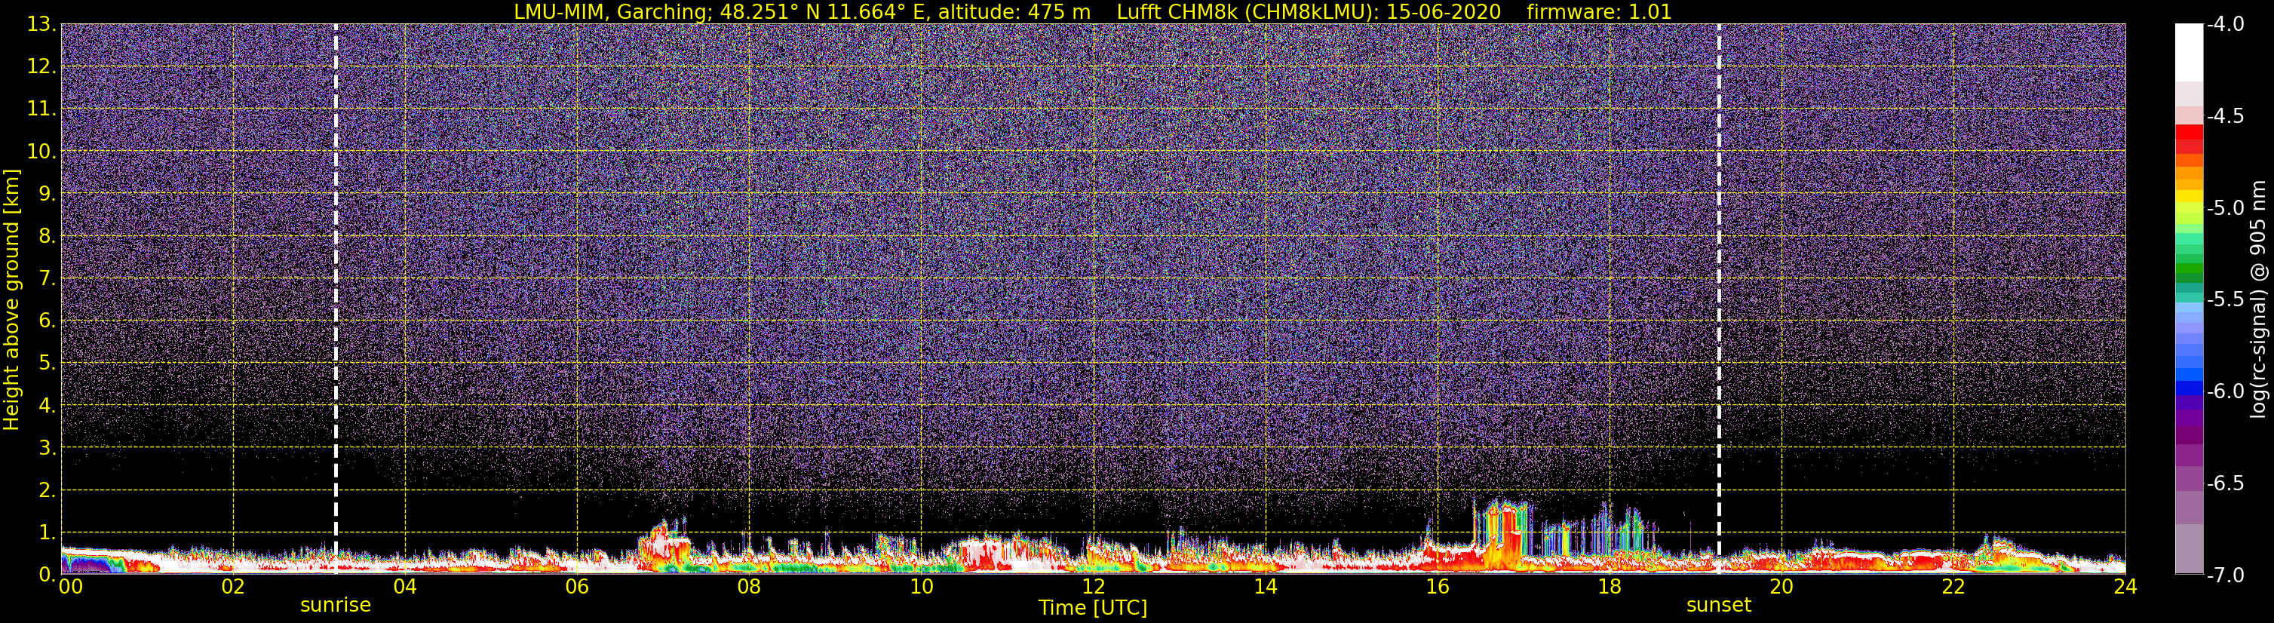Click the yellow segment of the colorbar
Viewport: 2274px width, 623px height.
coord(2190,198)
